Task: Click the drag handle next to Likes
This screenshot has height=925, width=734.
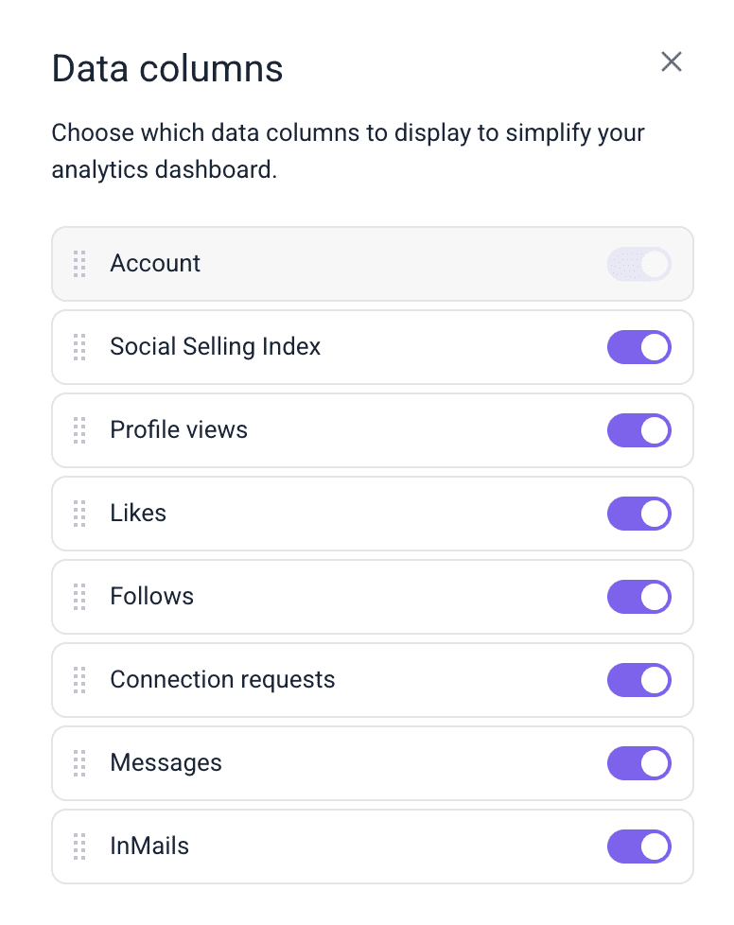Action: click(79, 514)
